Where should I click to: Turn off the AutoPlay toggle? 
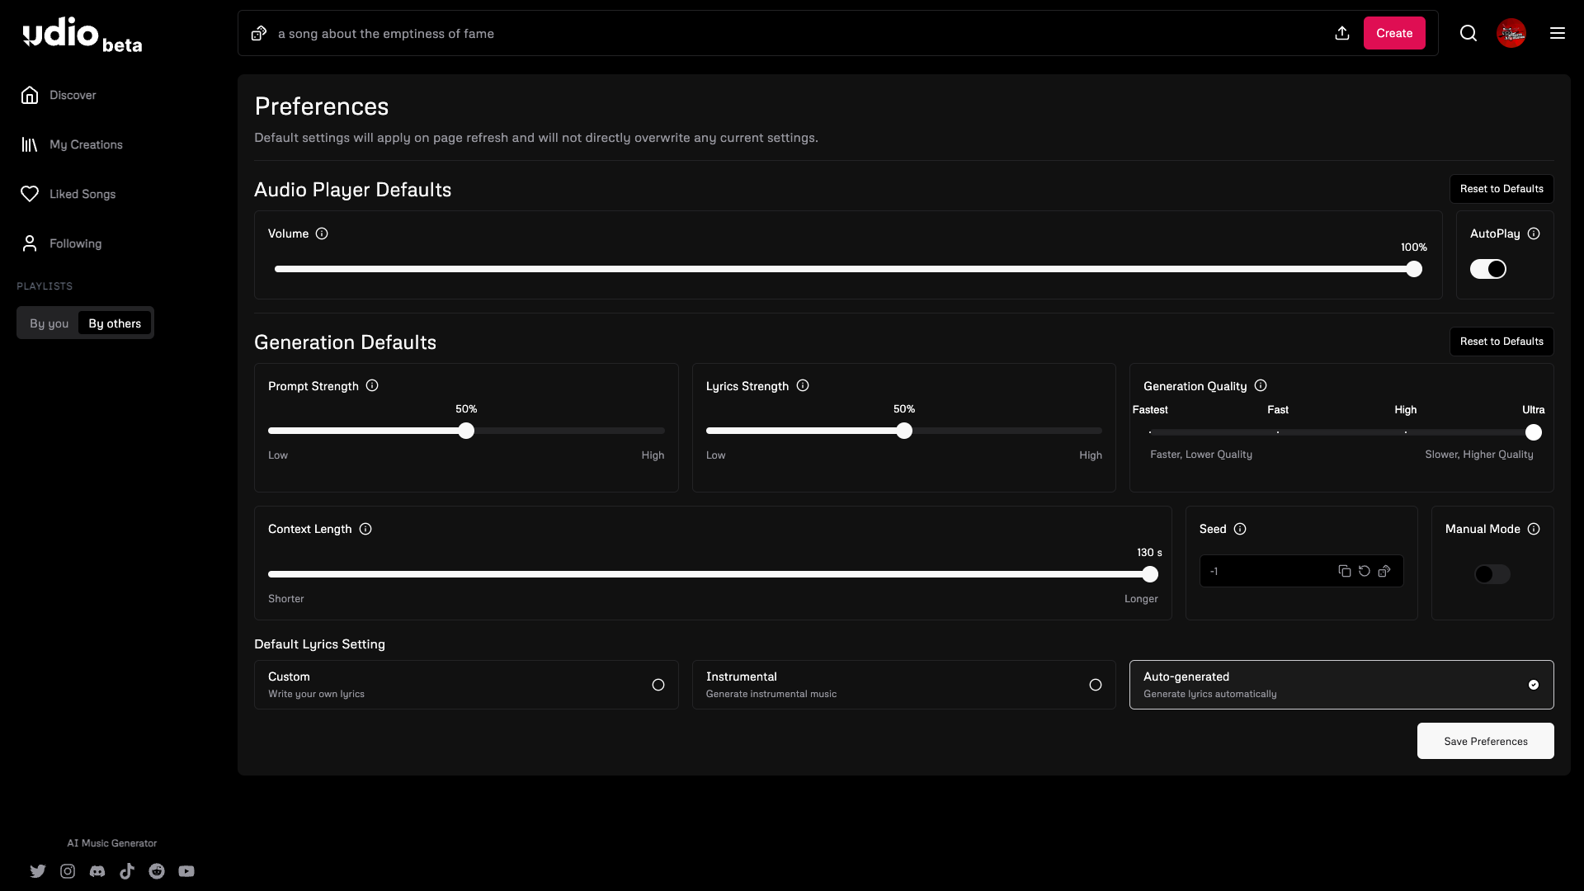pyautogui.click(x=1487, y=269)
